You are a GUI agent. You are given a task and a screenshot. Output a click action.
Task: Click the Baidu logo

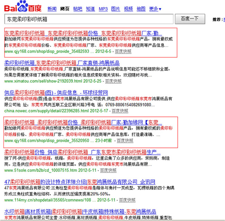tap(22, 7)
